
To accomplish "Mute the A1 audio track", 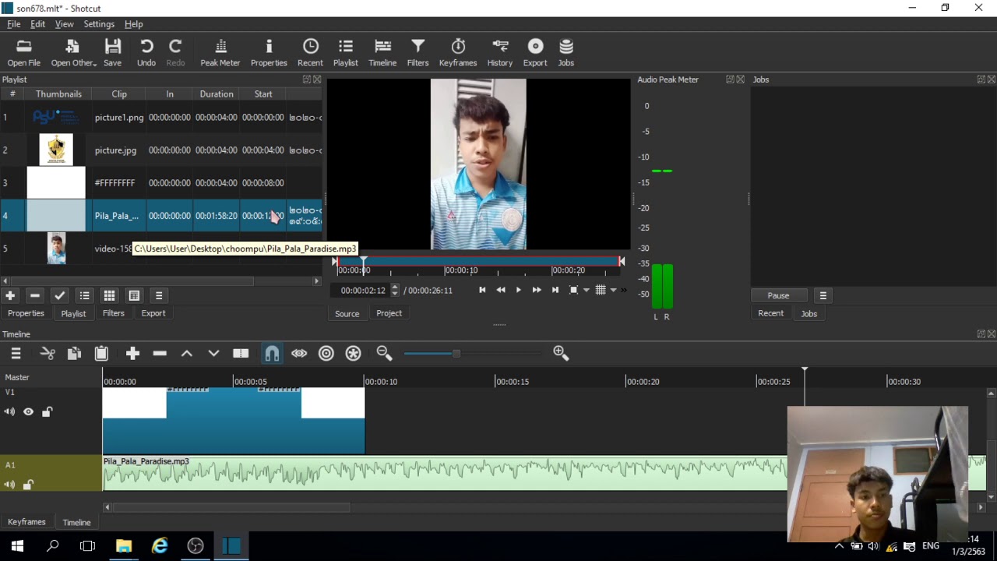I will (10, 485).
